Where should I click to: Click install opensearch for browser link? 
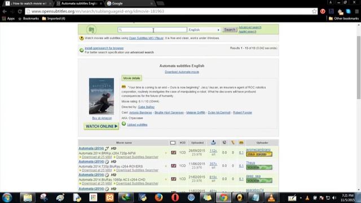pyautogui.click(x=104, y=48)
